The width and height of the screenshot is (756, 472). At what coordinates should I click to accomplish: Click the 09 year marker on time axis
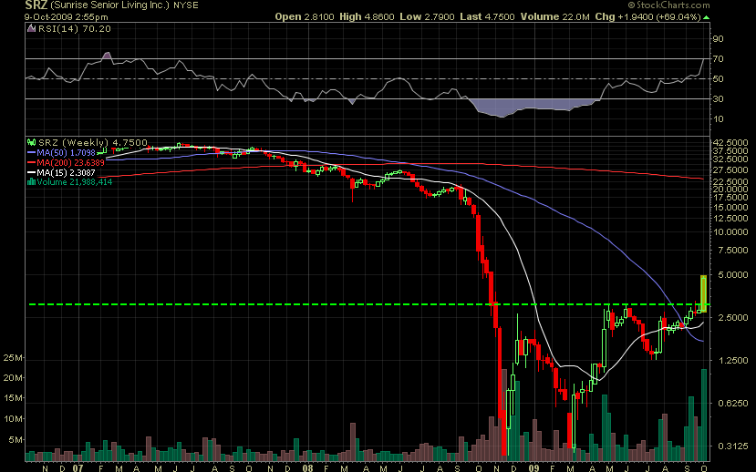(533, 468)
